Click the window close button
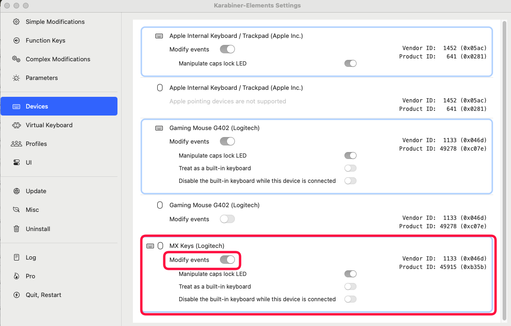Screen dimensions: 511x326 7,6
